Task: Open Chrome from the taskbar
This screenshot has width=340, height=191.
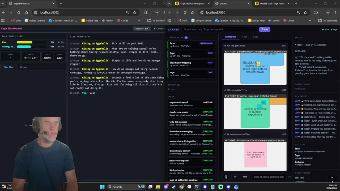Action: pos(181,187)
